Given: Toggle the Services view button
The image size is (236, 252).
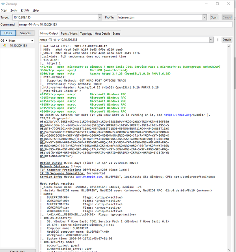Looking at the screenshot, I should [25, 33].
